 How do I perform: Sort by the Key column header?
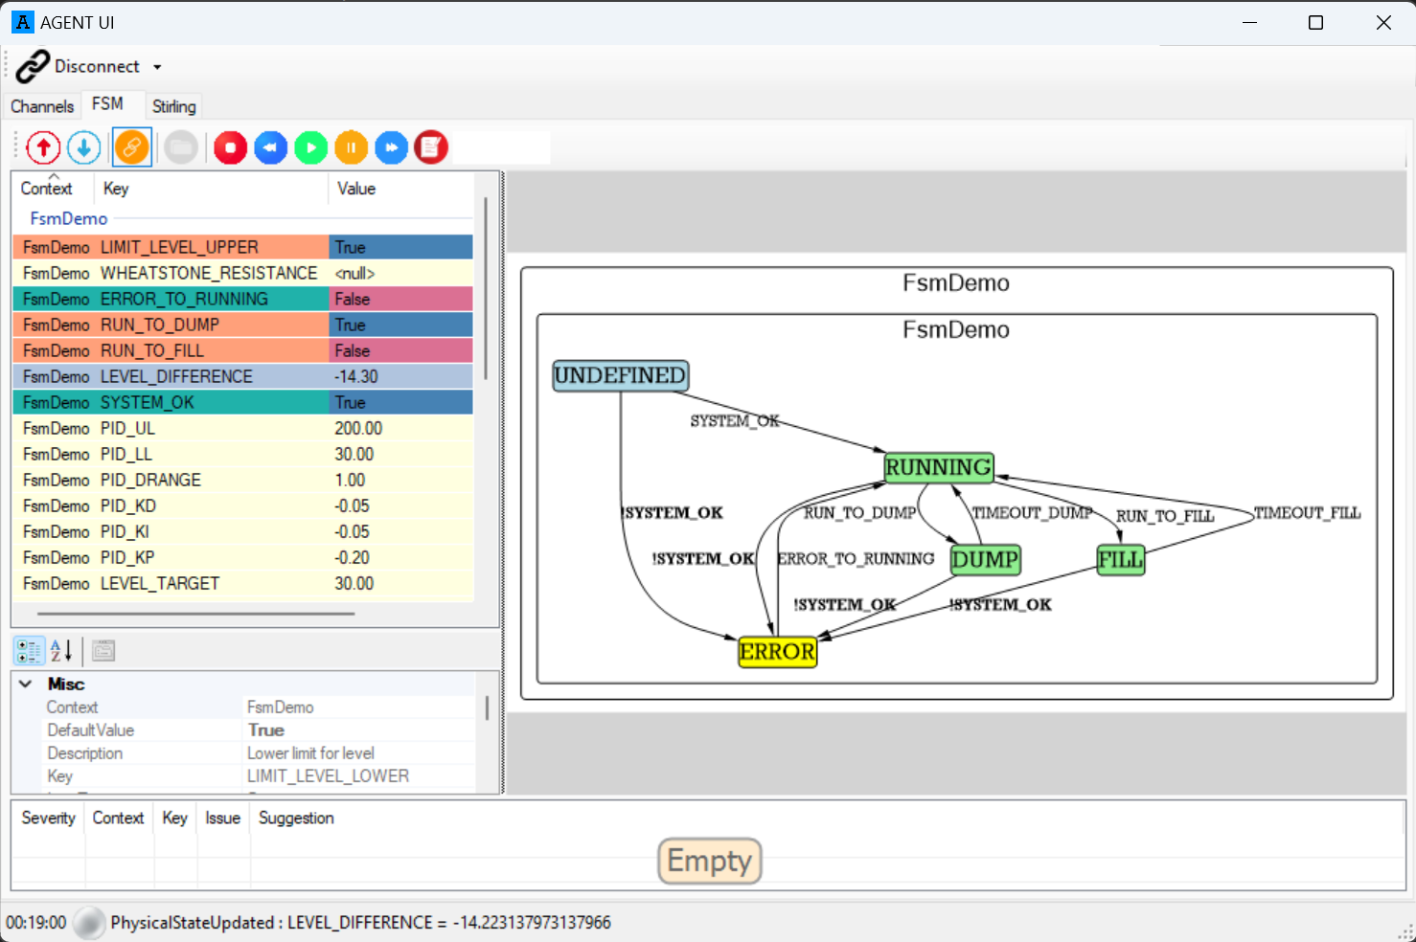[116, 189]
